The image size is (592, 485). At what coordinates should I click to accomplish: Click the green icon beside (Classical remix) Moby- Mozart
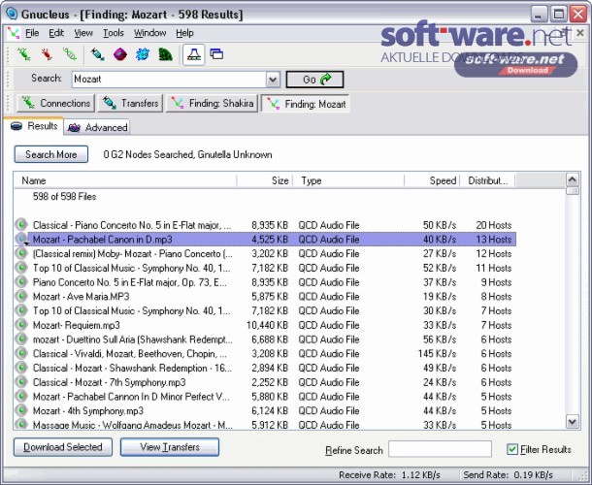21,253
